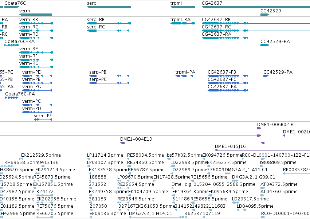Viewport: 310px width, 219px height.
Task: Select EST LD04095.5prime
Action: pyautogui.click(x=255, y=206)
